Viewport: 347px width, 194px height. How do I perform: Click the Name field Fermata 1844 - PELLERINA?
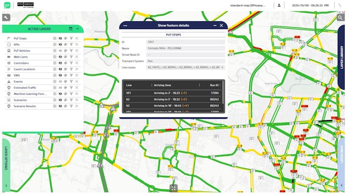coord(186,48)
